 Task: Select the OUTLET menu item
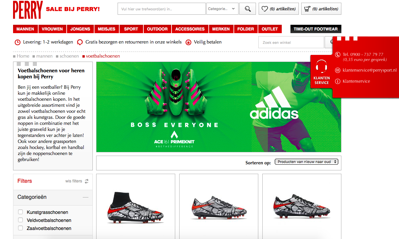coord(270,29)
